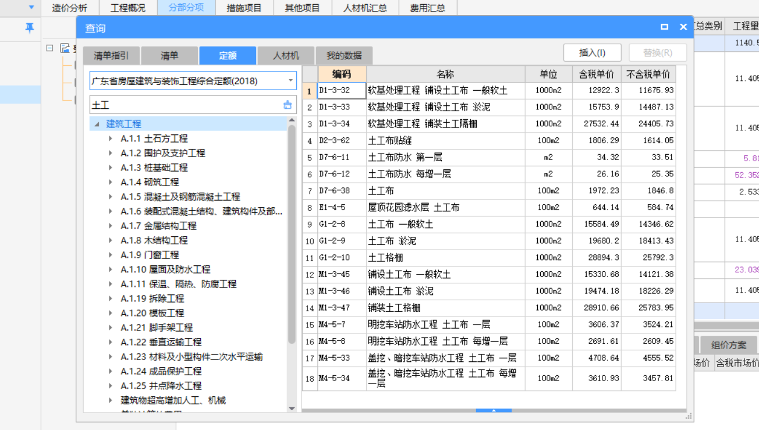Screen dimensions: 759x430
Task: Switch to 清单 tab
Action: click(x=169, y=56)
